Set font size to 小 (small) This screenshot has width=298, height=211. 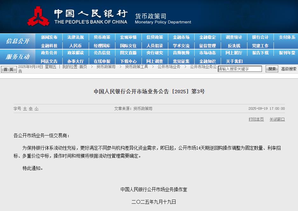pos(37,109)
